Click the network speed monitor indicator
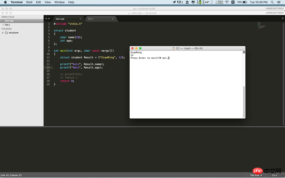Screen dimensions: 285x178 click(x=219, y=2)
